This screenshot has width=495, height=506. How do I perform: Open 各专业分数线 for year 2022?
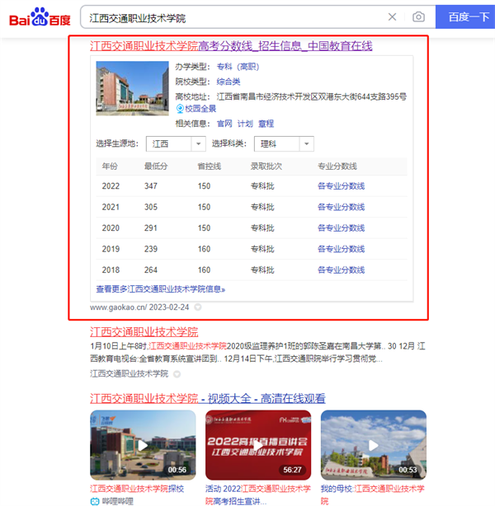342,186
